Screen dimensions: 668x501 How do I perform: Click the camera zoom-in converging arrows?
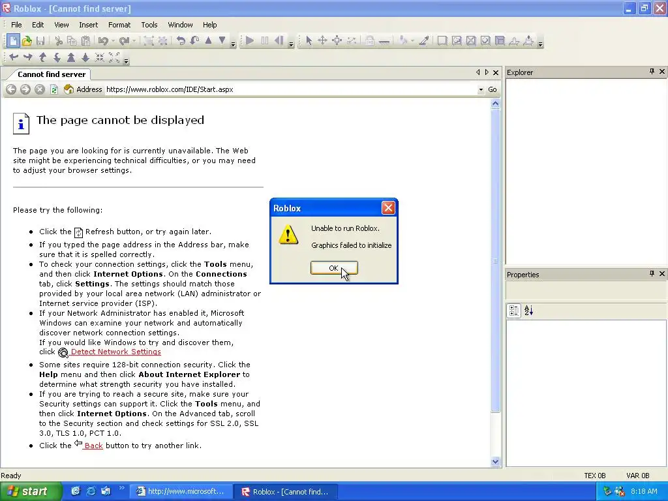click(x=100, y=57)
